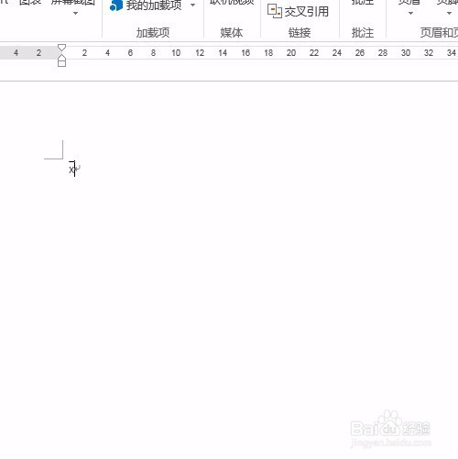Screen dimensions: 458x459
Task: Expand the Footer (页脚) dropdown arrow
Action: 449,14
